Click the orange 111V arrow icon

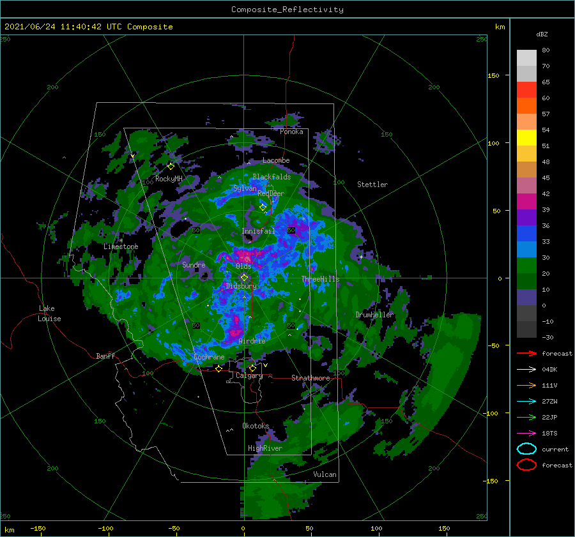click(x=526, y=385)
